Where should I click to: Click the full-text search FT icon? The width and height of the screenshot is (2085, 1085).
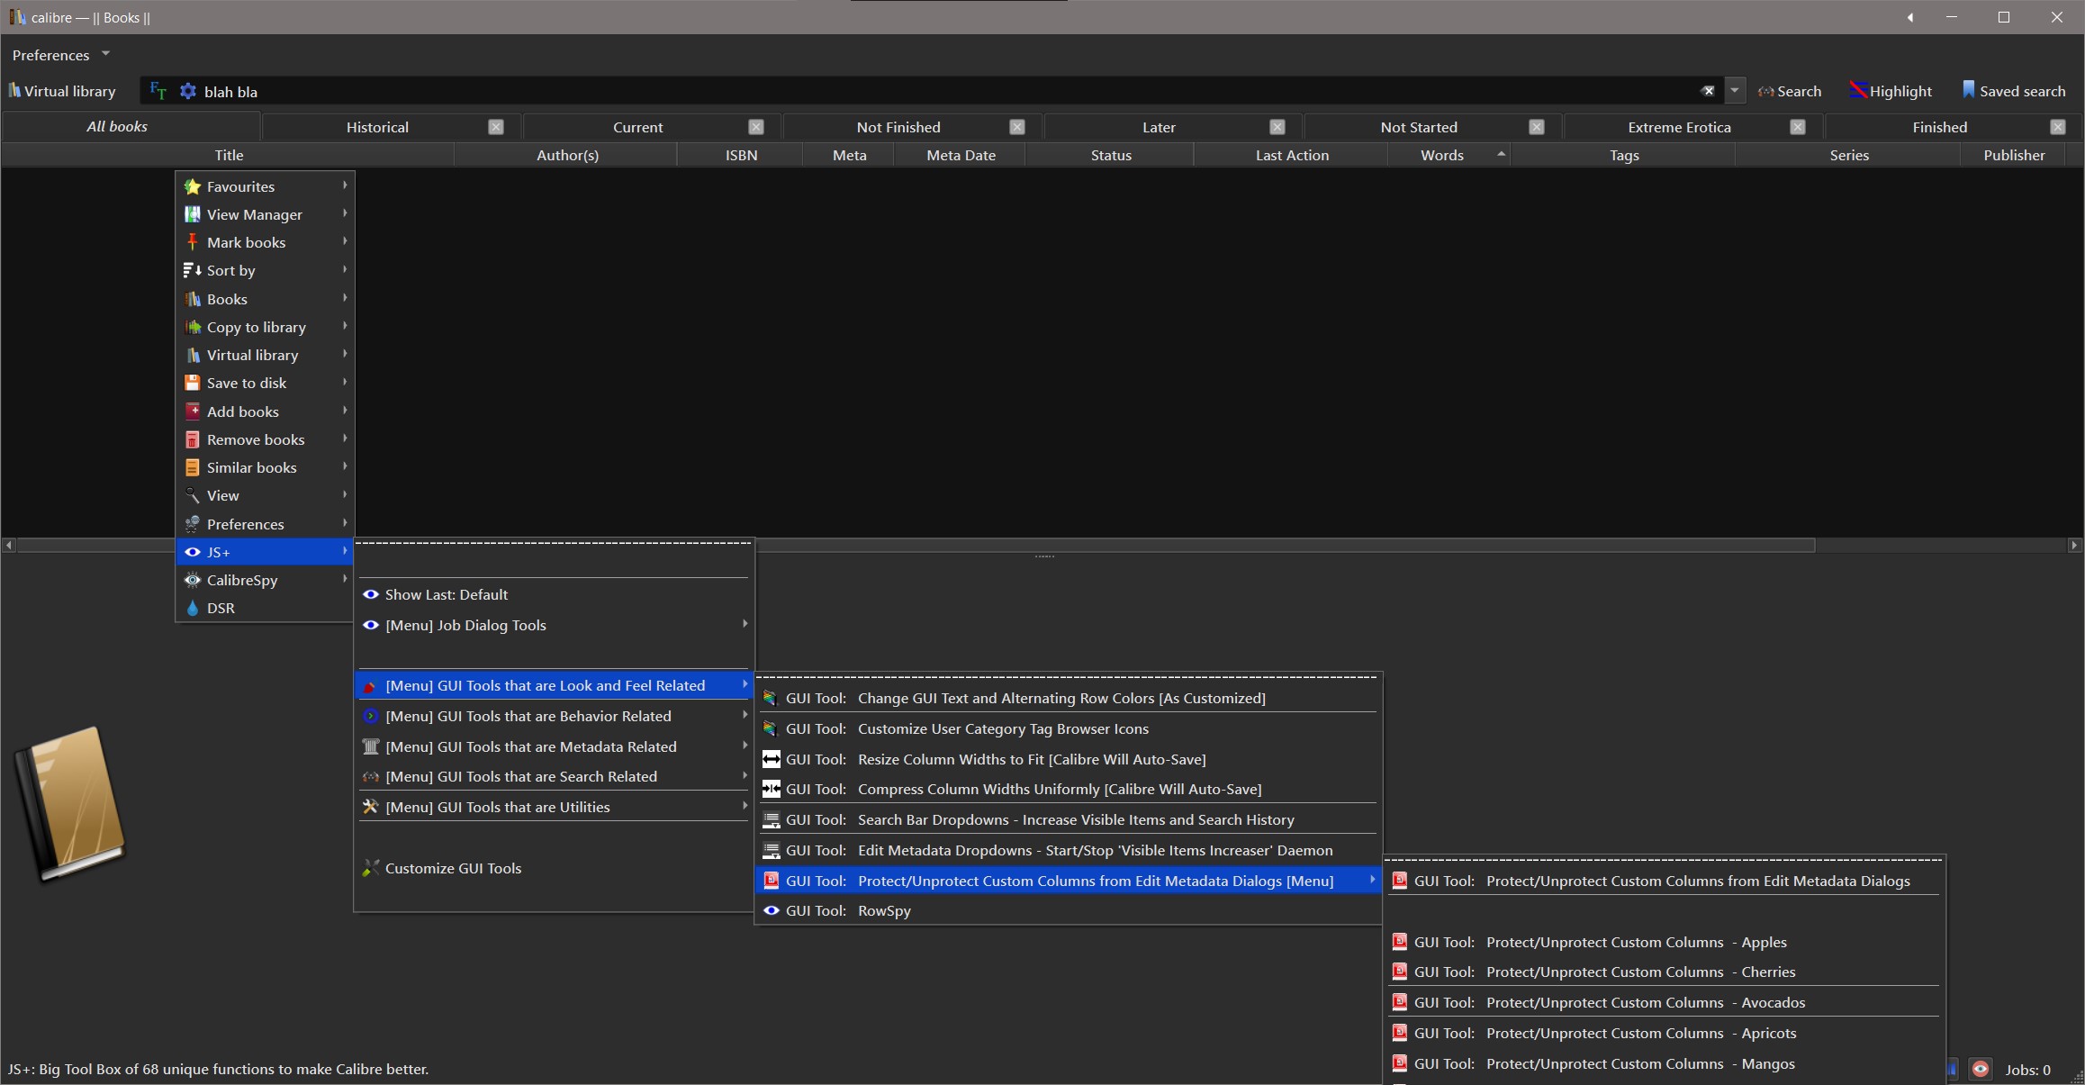click(158, 91)
